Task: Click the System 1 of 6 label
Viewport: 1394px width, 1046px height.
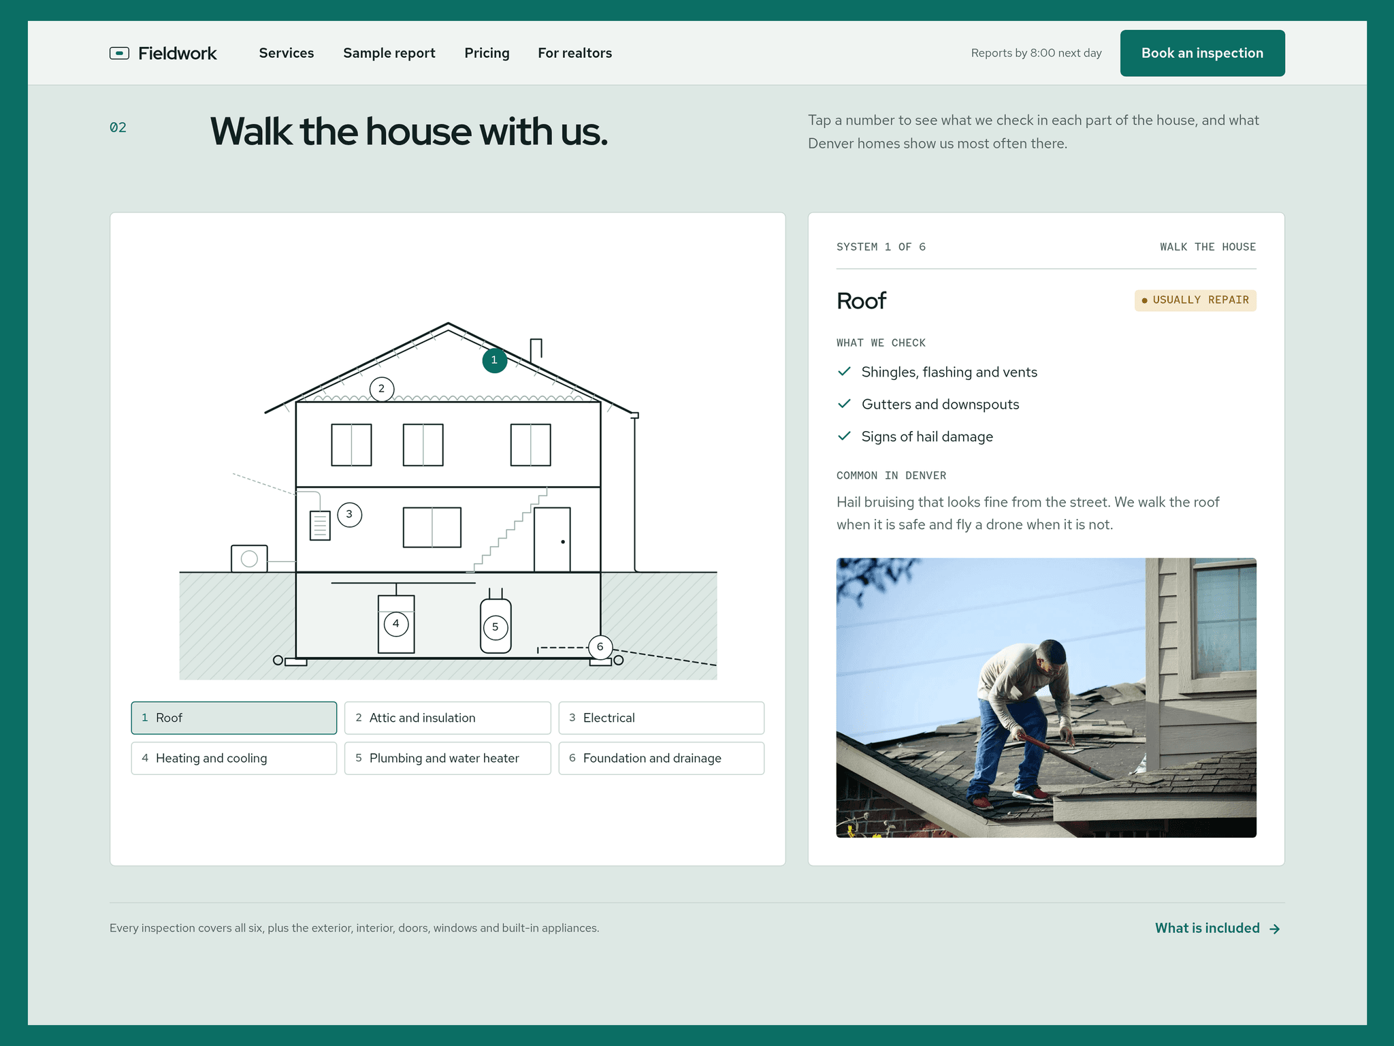Action: coord(881,247)
